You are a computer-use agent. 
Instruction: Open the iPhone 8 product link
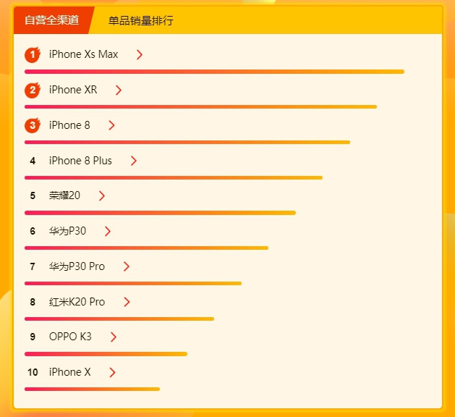click(69, 125)
